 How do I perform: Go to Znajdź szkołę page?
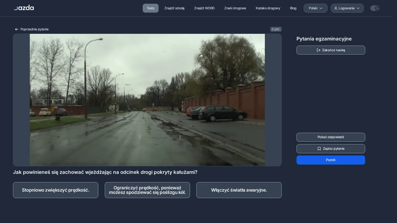174,8
